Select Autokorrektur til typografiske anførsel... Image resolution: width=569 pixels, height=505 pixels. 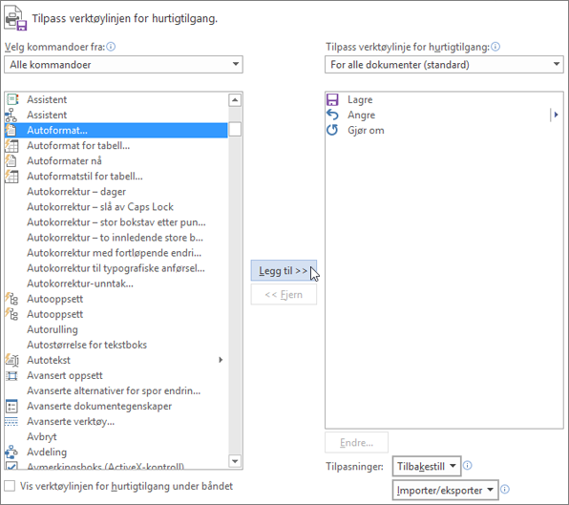pyautogui.click(x=116, y=268)
